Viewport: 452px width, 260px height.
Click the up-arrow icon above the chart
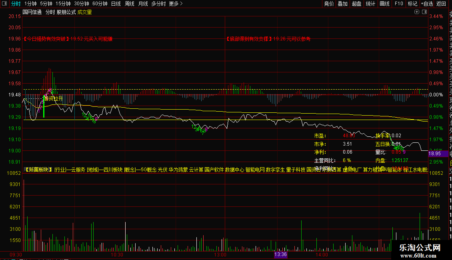[416, 12]
